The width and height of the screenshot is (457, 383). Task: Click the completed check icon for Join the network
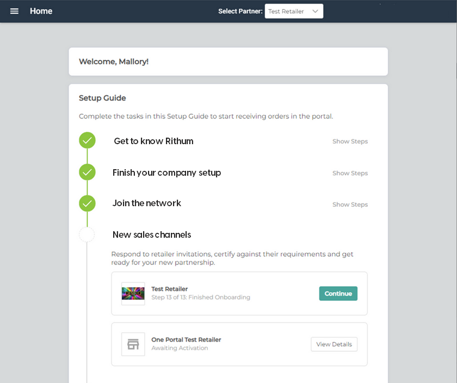coord(87,204)
